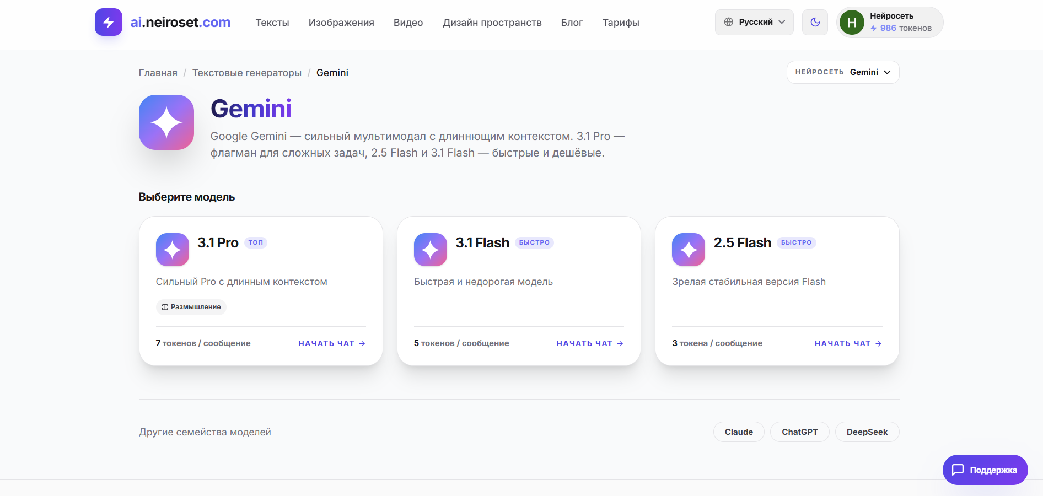Click the 3.1 Flash card title
1043x496 pixels.
482,242
